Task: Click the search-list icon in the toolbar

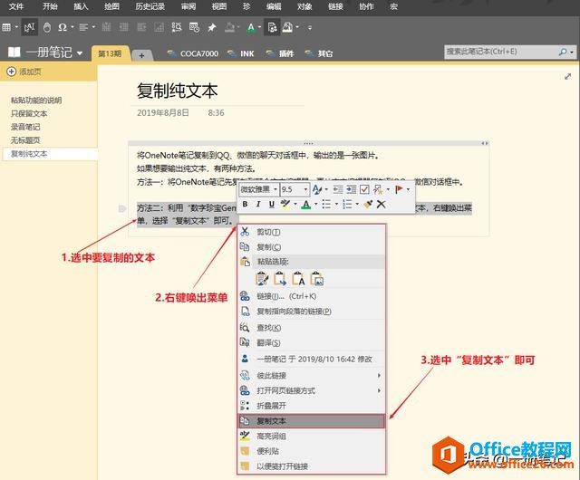Action: tap(177, 27)
